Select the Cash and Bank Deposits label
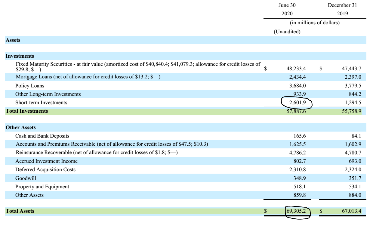The height and width of the screenshot is (225, 373). [x=42, y=136]
